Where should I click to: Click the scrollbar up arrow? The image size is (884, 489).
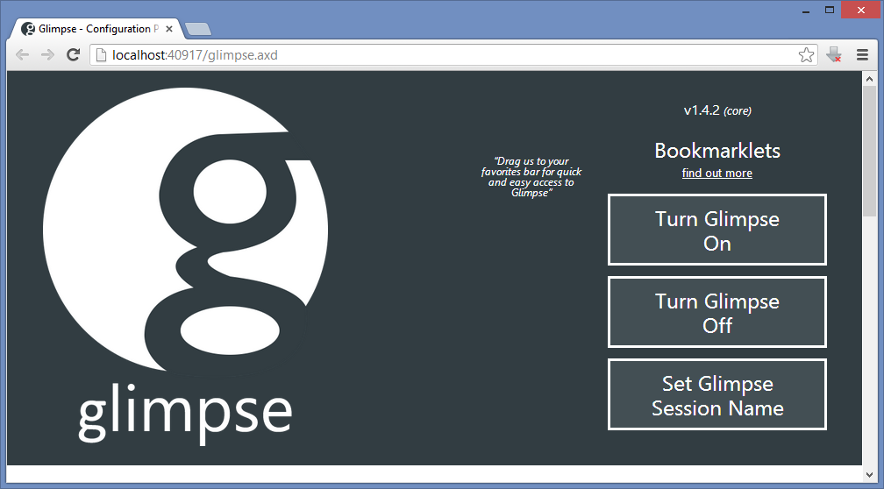[869, 79]
